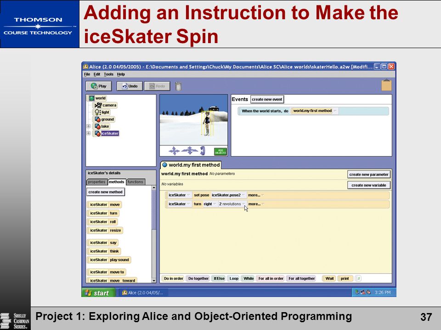The width and height of the screenshot is (441, 330).
Task: Expand the iceSkater tree node
Action: click(88, 133)
